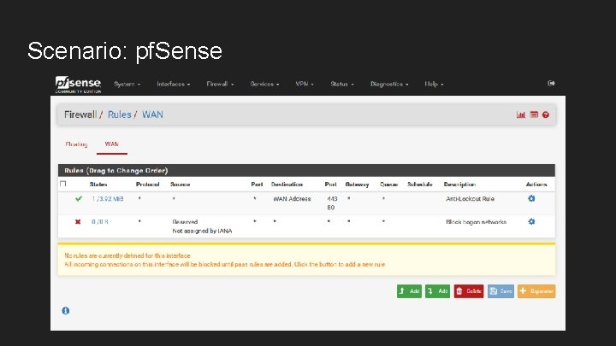This screenshot has height=346, width=616.
Task: Click the red help question mark icon
Action: coord(546,114)
